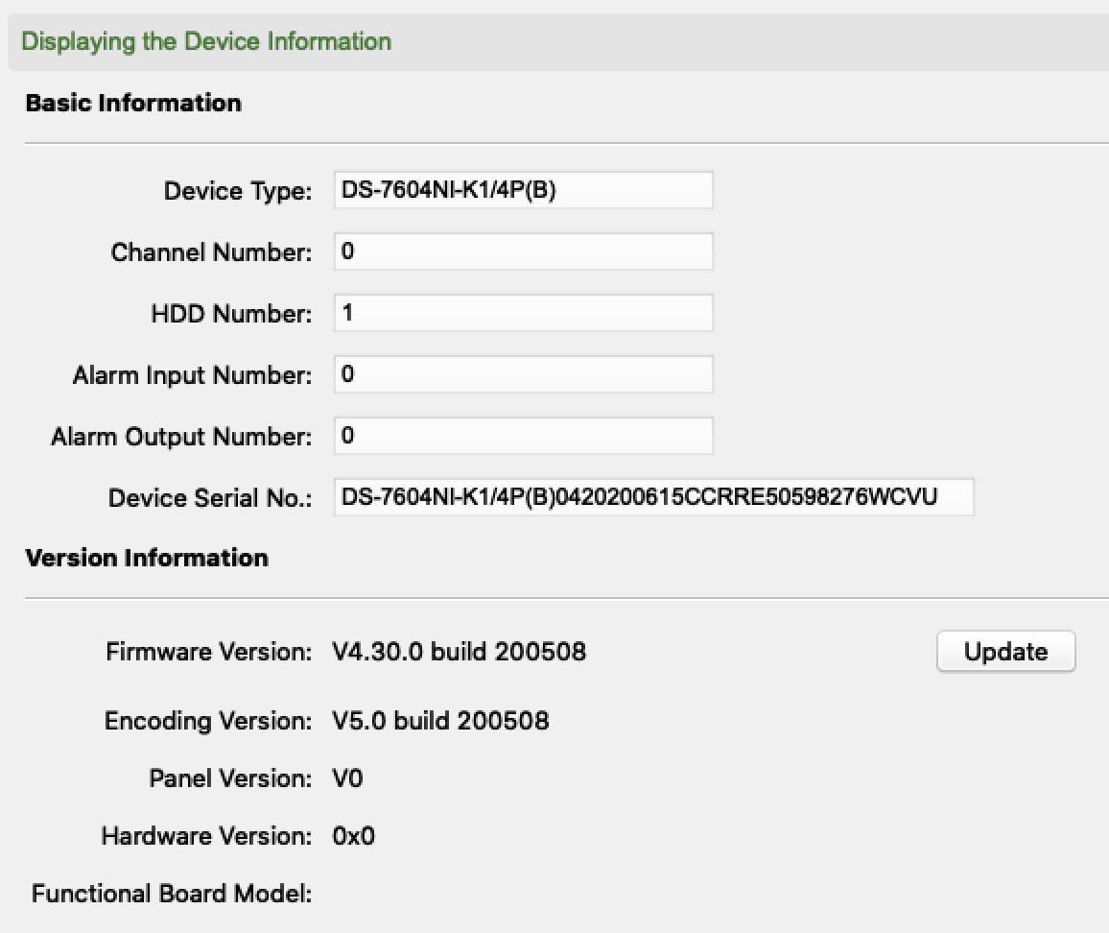Viewport: 1109px width, 933px height.
Task: Click the Basic Information section heading
Action: pyautogui.click(x=133, y=103)
